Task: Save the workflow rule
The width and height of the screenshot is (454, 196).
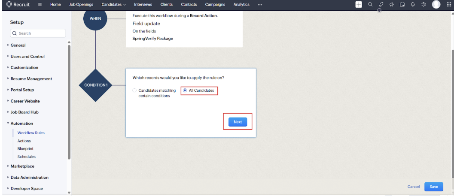Action: [434, 187]
